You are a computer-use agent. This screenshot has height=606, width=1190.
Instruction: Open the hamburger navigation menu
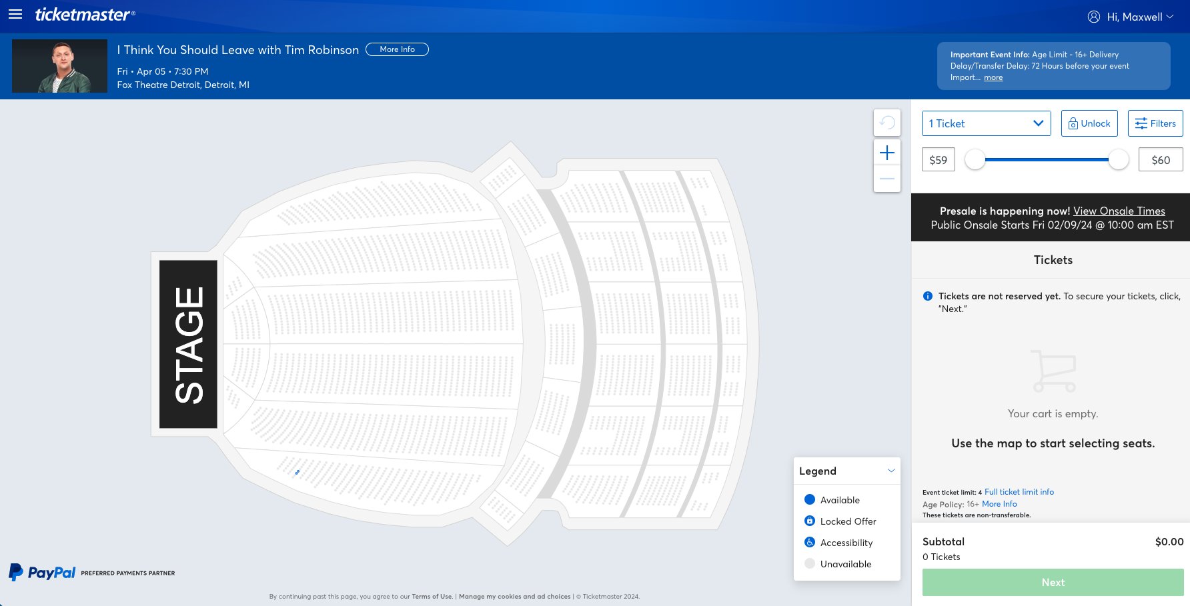(15, 14)
